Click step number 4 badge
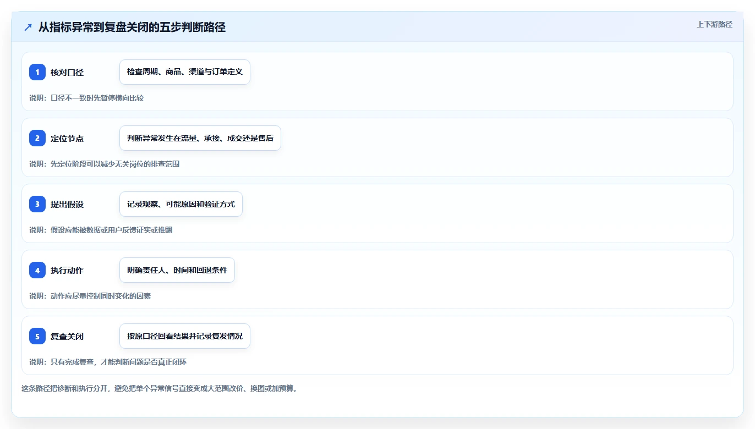 [x=37, y=270]
